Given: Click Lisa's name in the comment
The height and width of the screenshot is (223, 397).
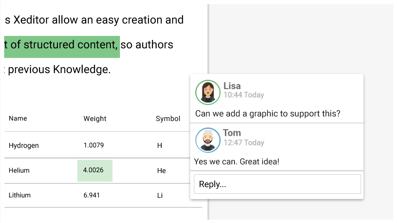Looking at the screenshot, I should pyautogui.click(x=232, y=86).
